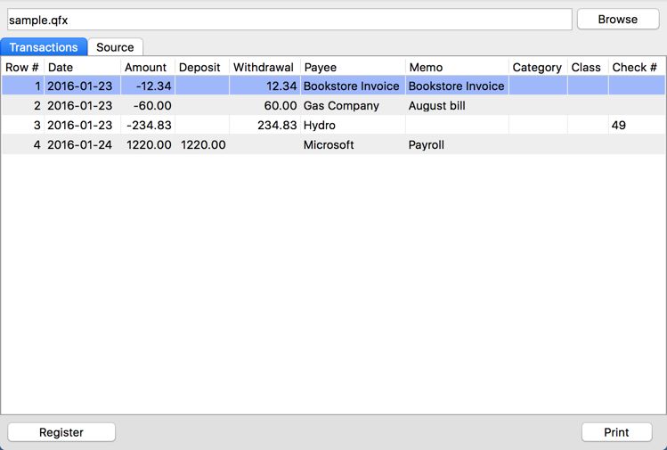Click the Class column header
This screenshot has height=450, width=667.
pyautogui.click(x=588, y=67)
